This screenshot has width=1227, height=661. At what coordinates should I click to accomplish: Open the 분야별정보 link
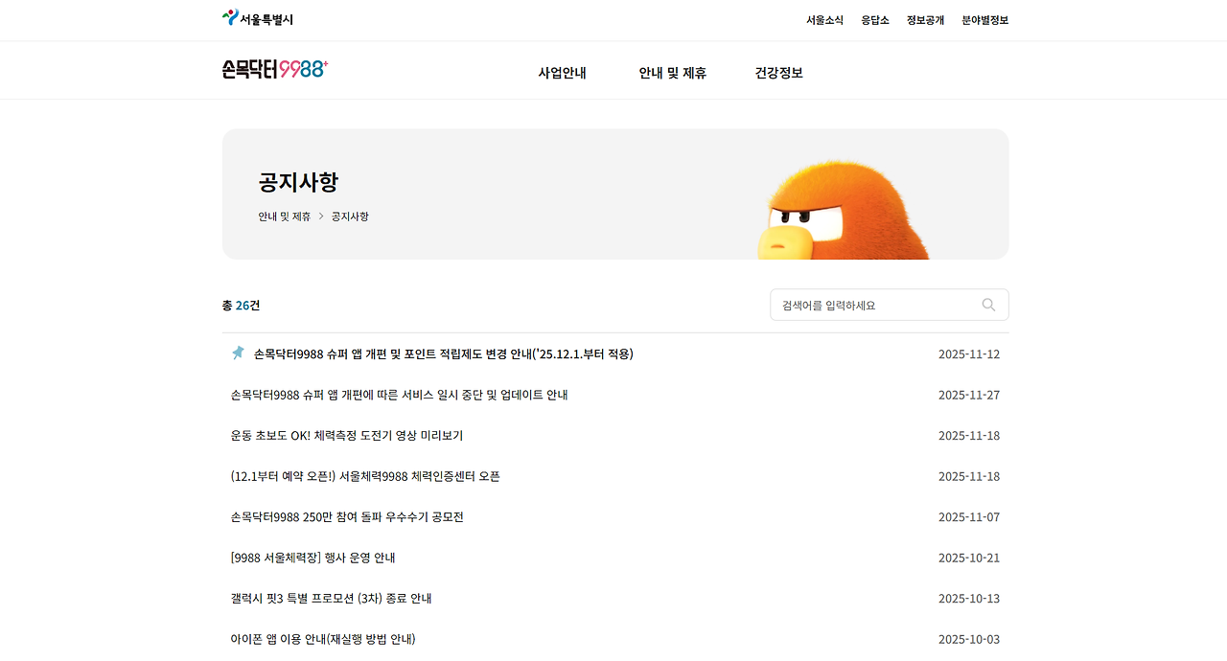pyautogui.click(x=985, y=20)
